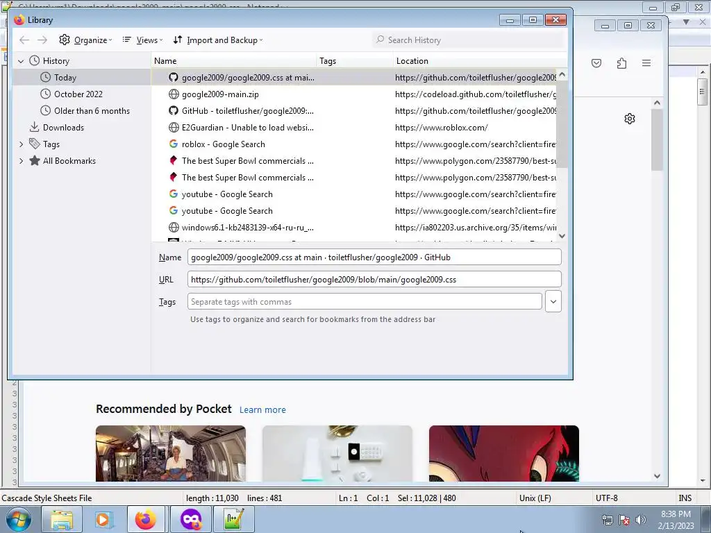The height and width of the screenshot is (533, 711).
Task: Switch to Firefox in taskbar
Action: (x=147, y=519)
